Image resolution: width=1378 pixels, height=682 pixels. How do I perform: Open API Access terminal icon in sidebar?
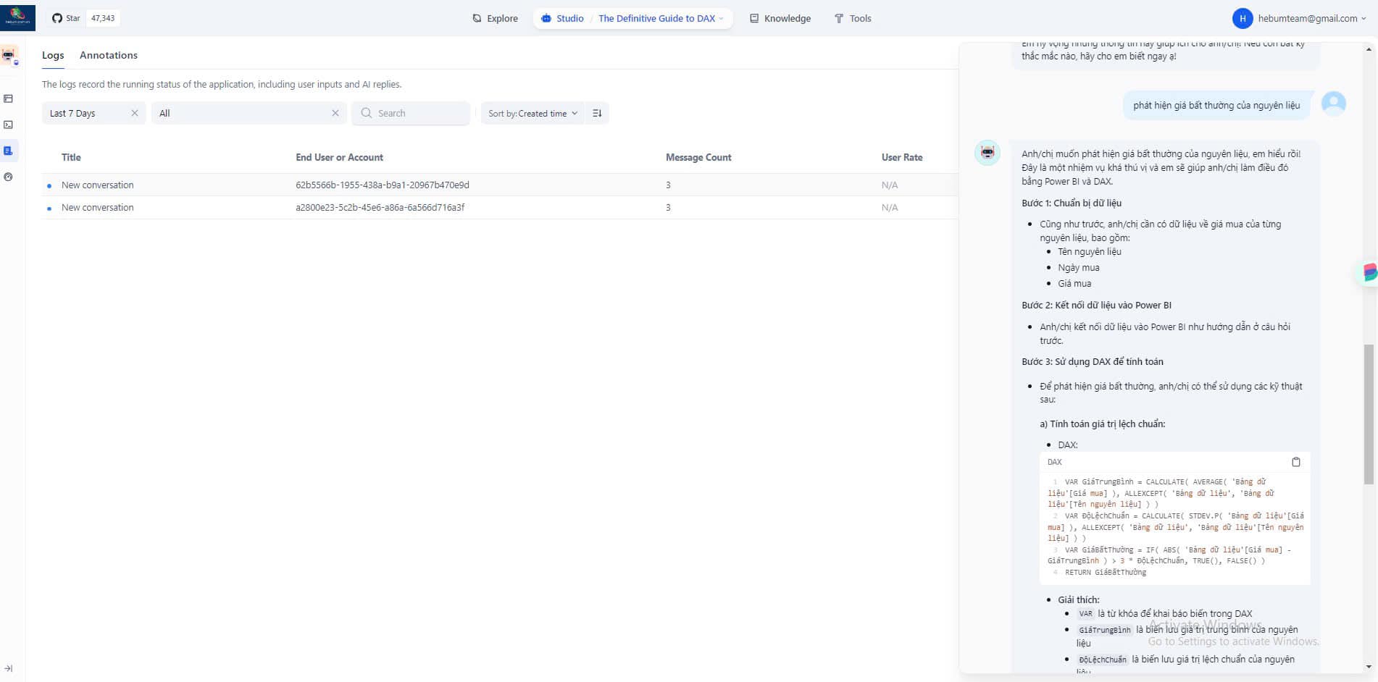pyautogui.click(x=9, y=125)
